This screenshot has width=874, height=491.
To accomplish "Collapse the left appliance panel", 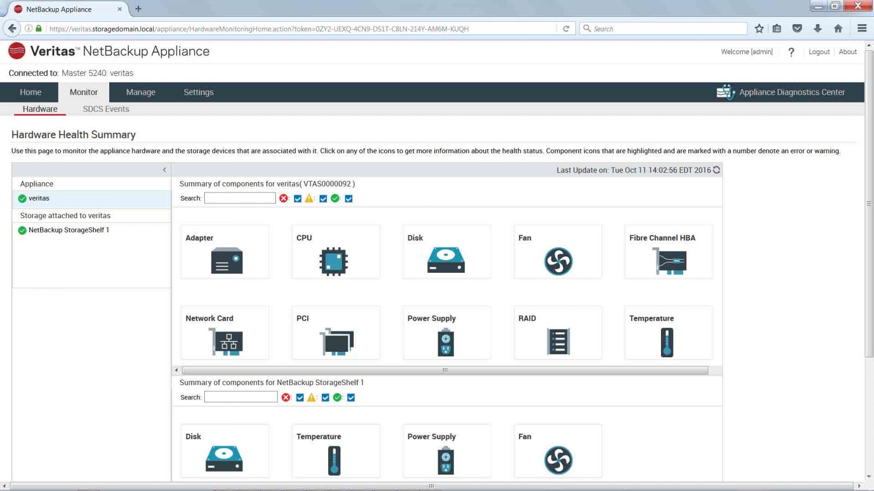I will 164,170.
